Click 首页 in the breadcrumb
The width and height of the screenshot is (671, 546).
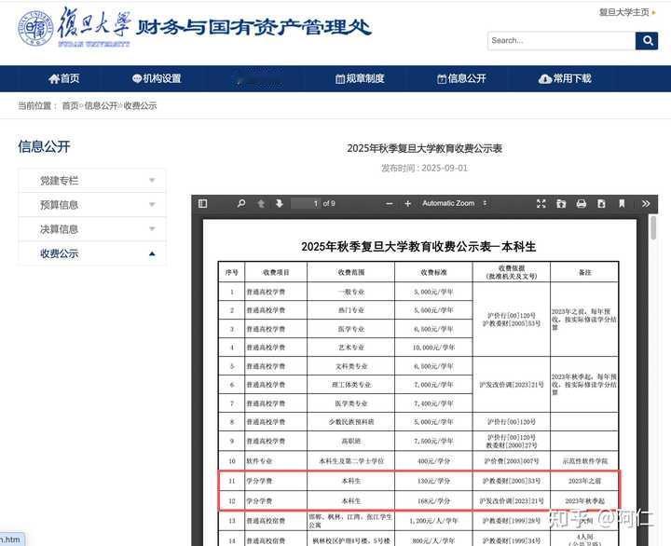(x=70, y=105)
